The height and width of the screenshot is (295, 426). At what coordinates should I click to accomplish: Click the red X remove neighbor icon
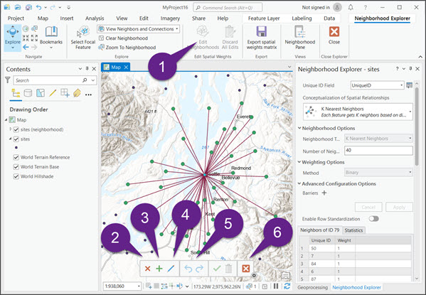click(x=147, y=269)
